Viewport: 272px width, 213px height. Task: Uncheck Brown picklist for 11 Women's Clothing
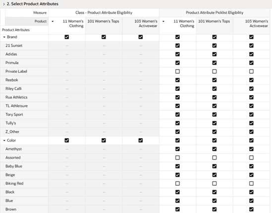[x=177, y=210]
